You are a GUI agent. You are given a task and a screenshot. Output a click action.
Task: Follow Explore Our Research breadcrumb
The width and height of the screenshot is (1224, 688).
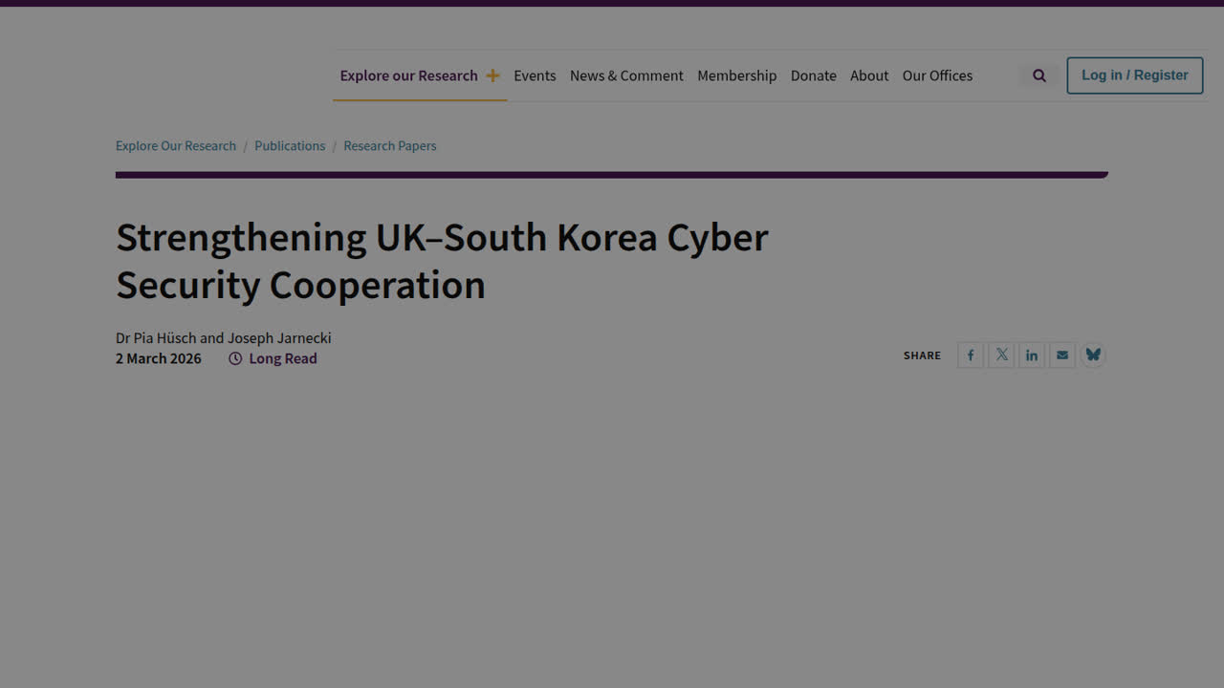(x=176, y=146)
